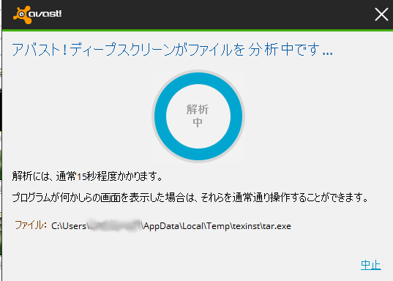The width and height of the screenshot is (393, 281).
Task: Click the green accent line below title bar
Action: 198,30
